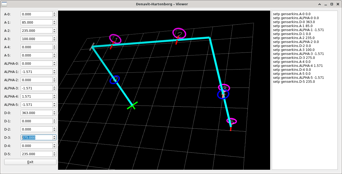Viewport: 342px width, 174px height.
Task: Click the line 'setp genserkins.D-0 363.0'
Action: (x=294, y=22)
